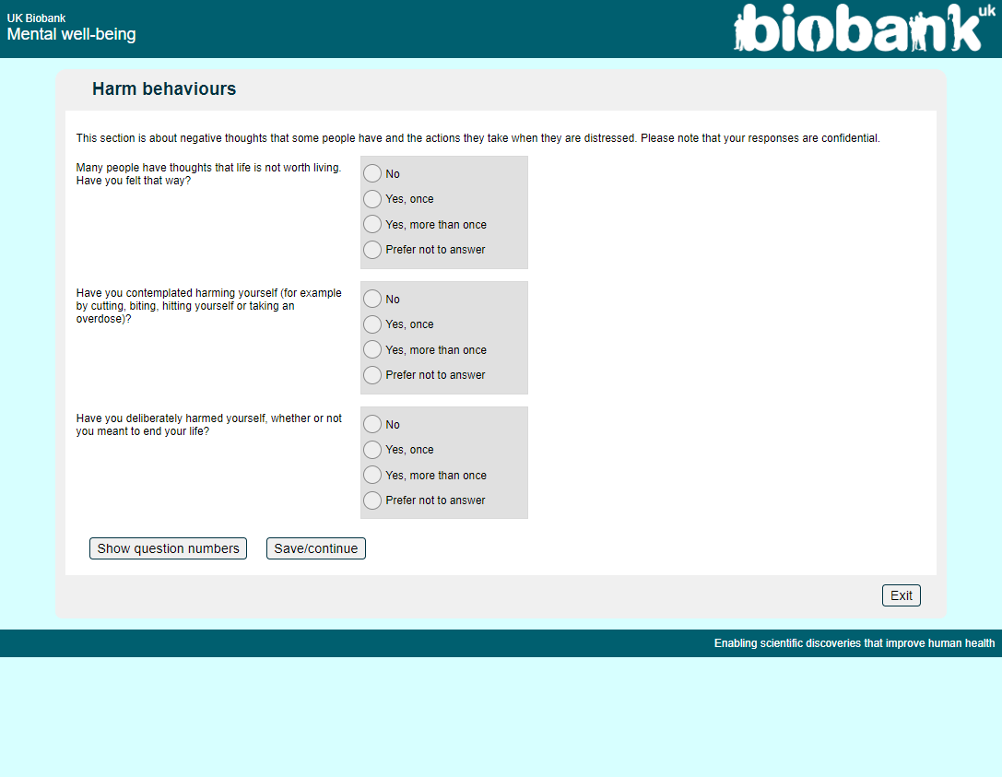The height and width of the screenshot is (777, 1002).
Task: Click the UK Biobank logo
Action: [858, 29]
